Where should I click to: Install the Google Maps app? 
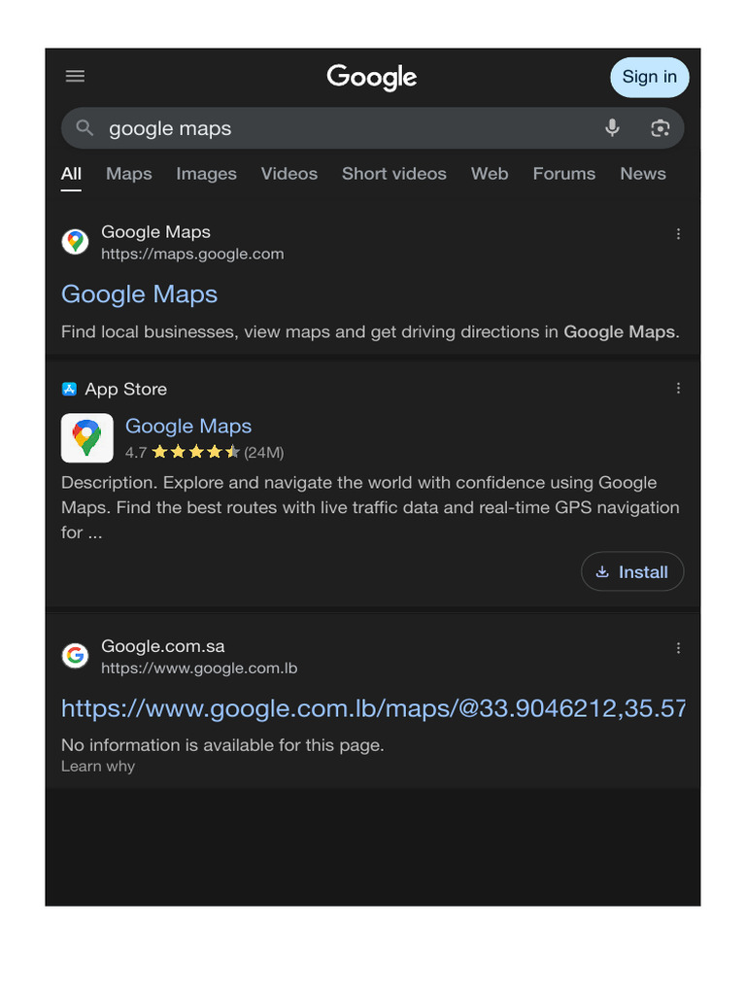pyautogui.click(x=632, y=571)
